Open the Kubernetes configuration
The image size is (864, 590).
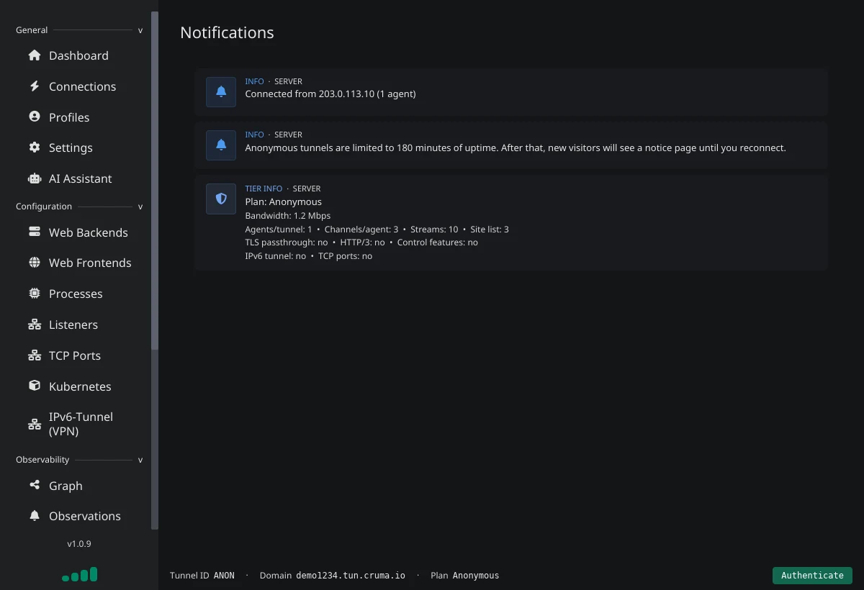point(78,386)
